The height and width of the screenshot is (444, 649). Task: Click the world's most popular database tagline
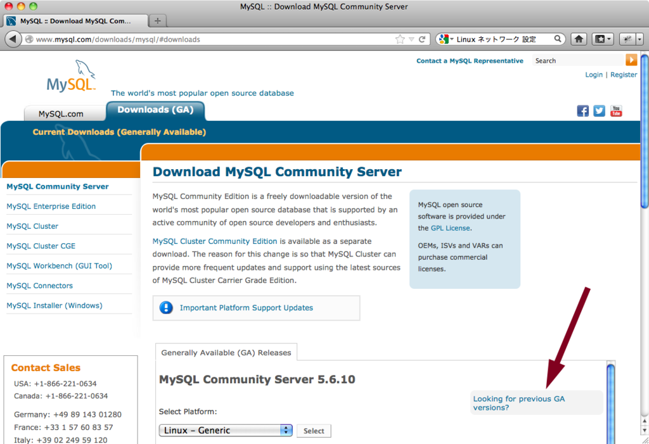[x=202, y=93]
